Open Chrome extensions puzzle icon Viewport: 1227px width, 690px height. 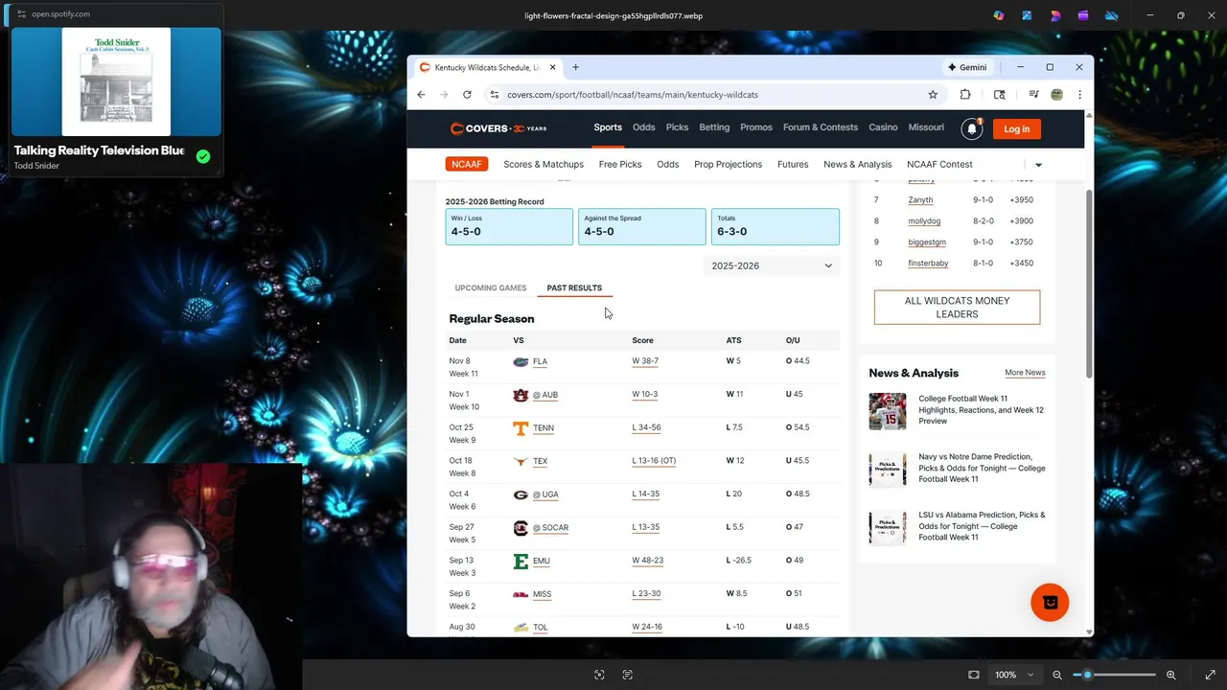(965, 95)
